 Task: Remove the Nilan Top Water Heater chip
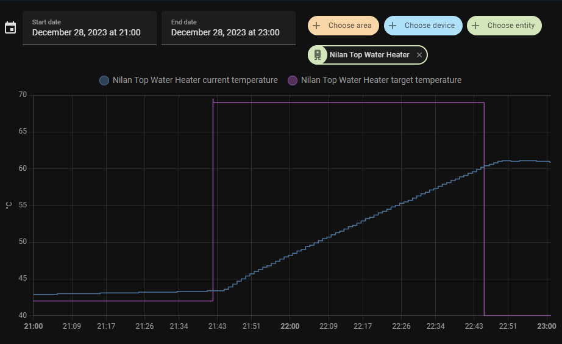[419, 55]
